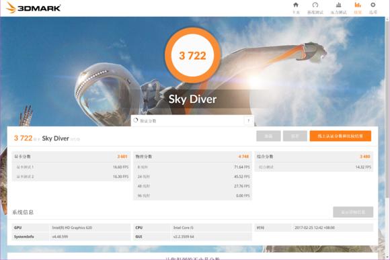Screen dimensions: 390x260
Task: Click the 0.00 FPS physics value
Action: pyautogui.click(x=243, y=196)
